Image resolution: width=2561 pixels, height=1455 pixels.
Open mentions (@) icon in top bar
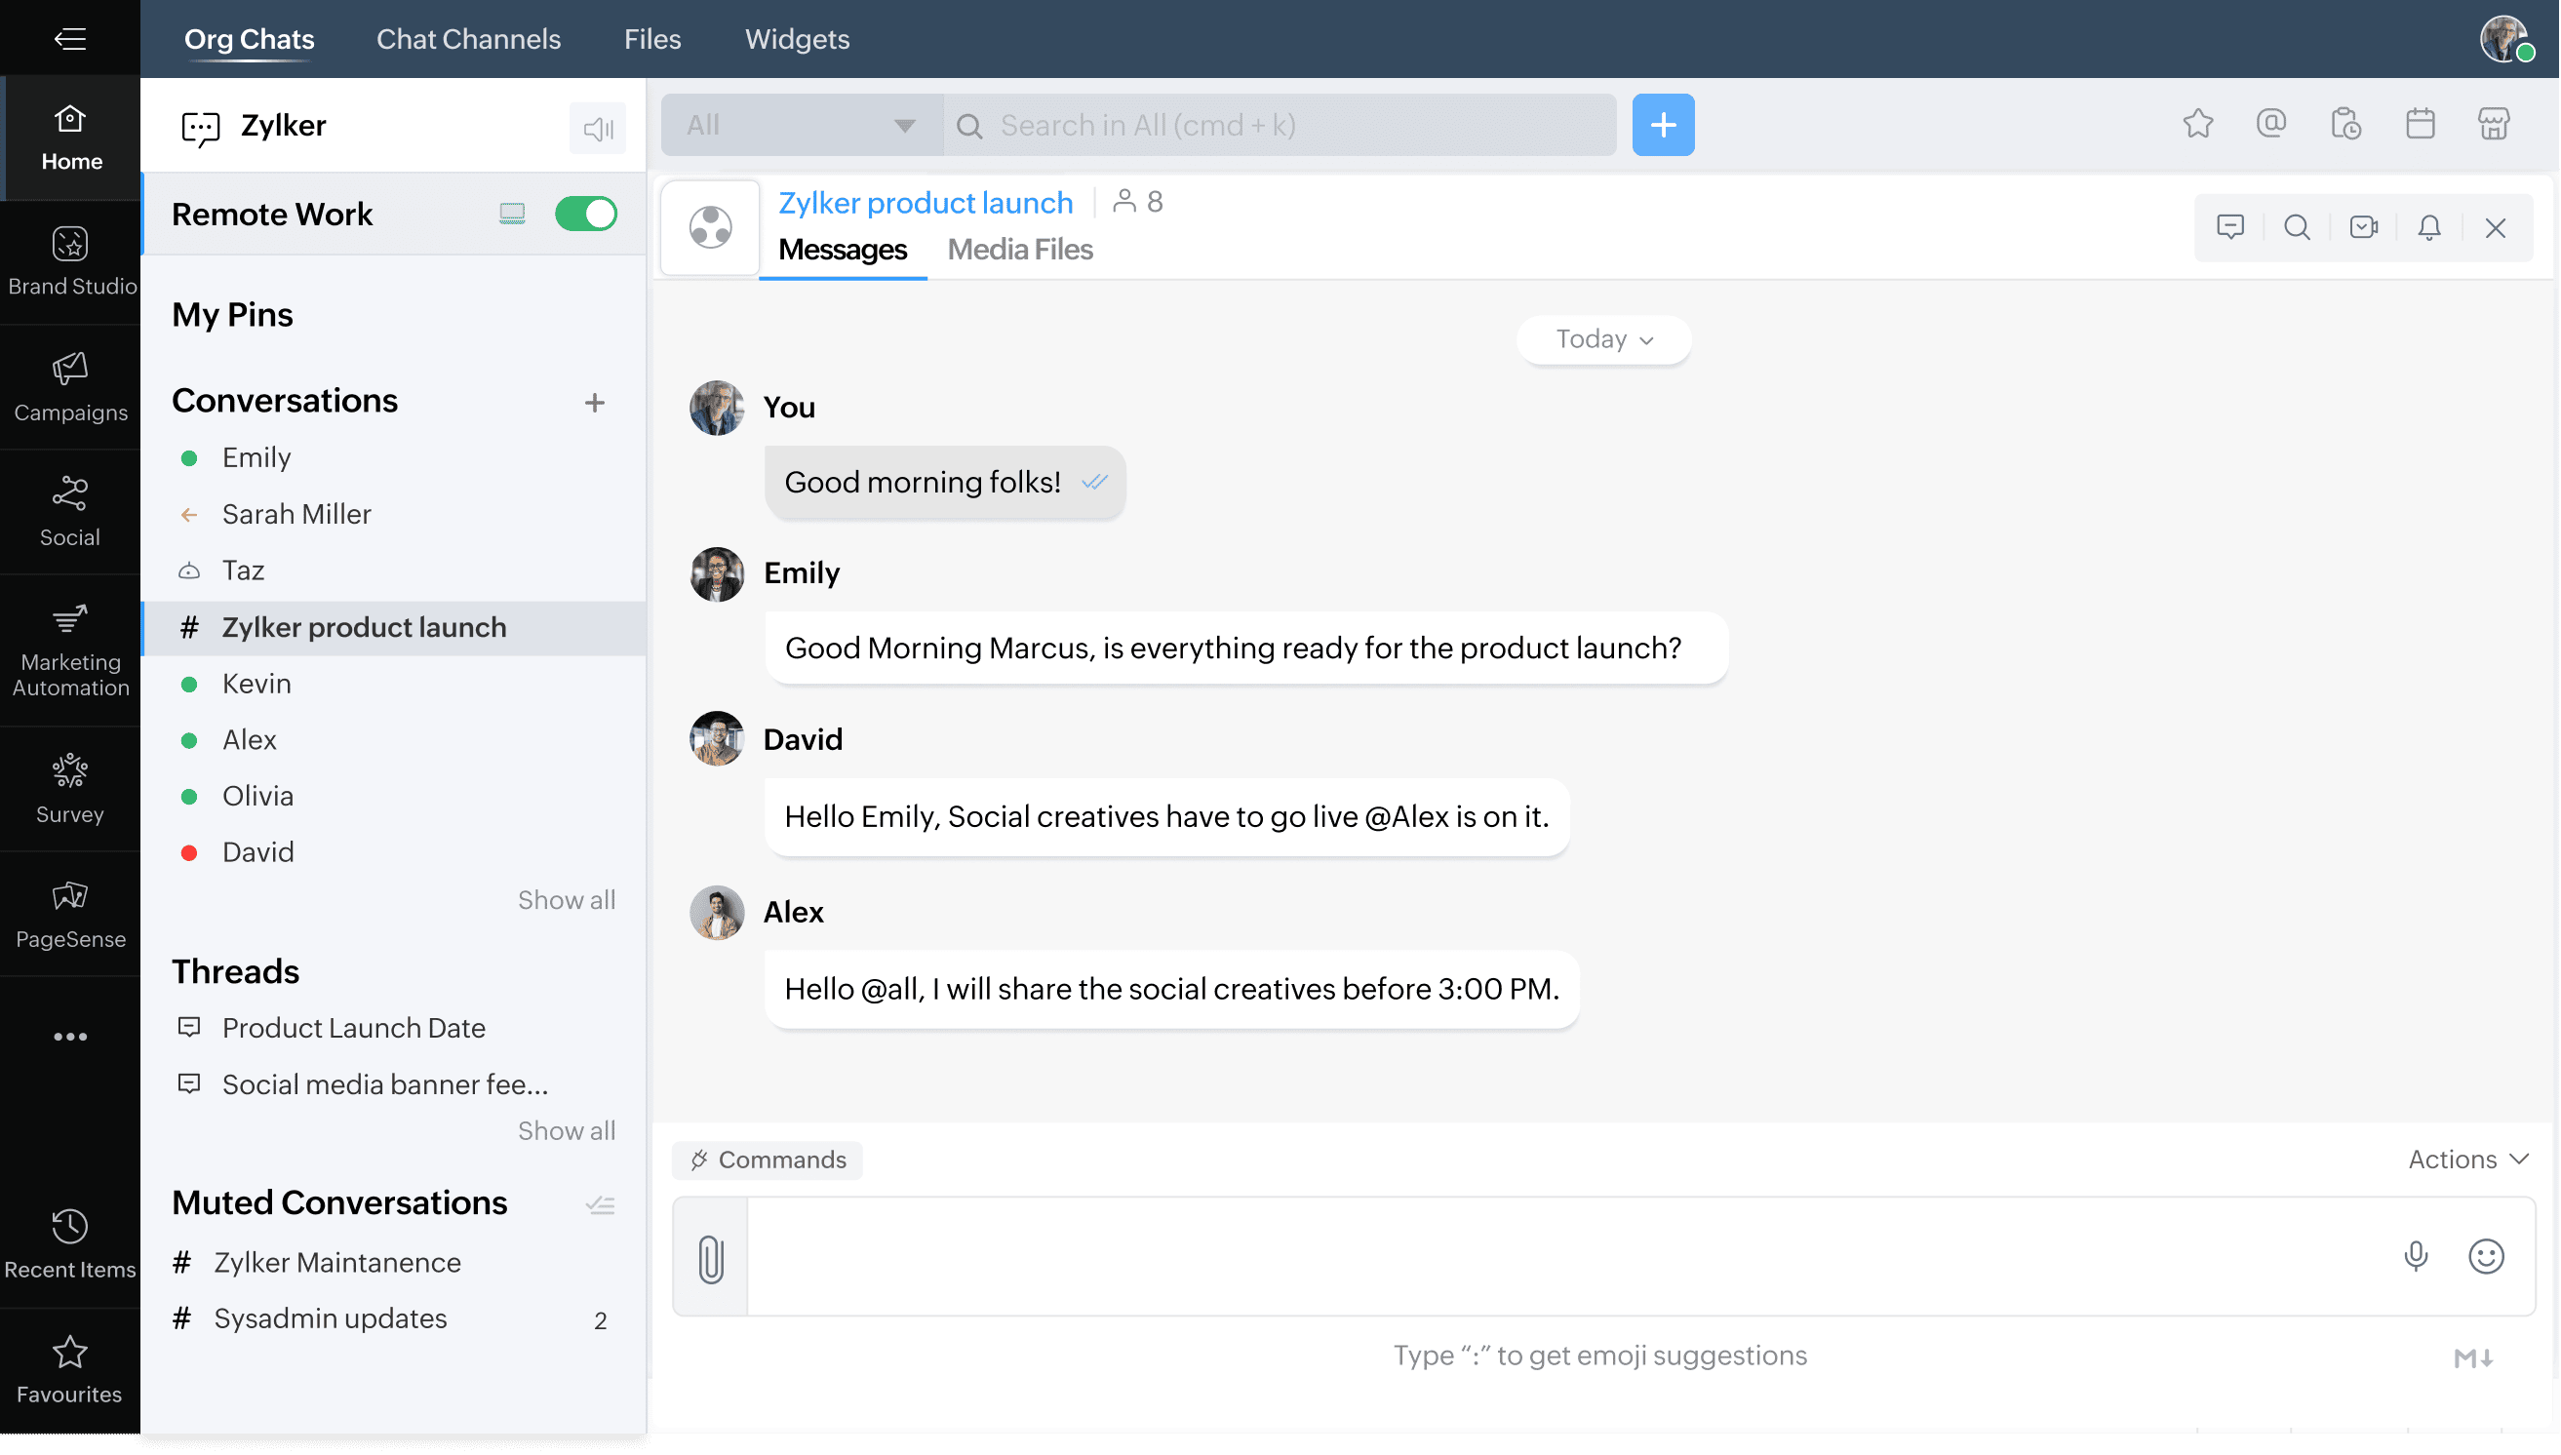(2272, 124)
